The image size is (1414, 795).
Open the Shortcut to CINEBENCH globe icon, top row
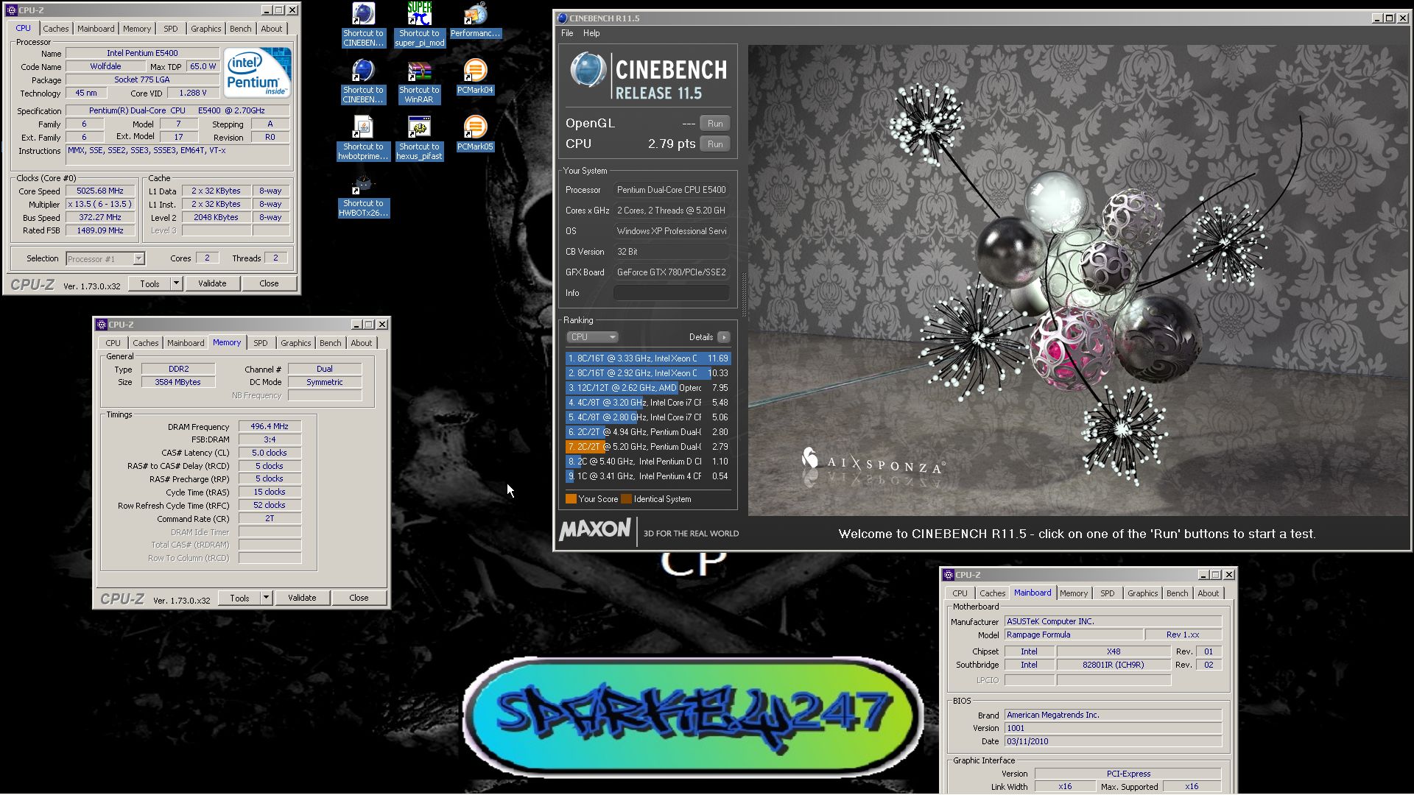point(362,14)
